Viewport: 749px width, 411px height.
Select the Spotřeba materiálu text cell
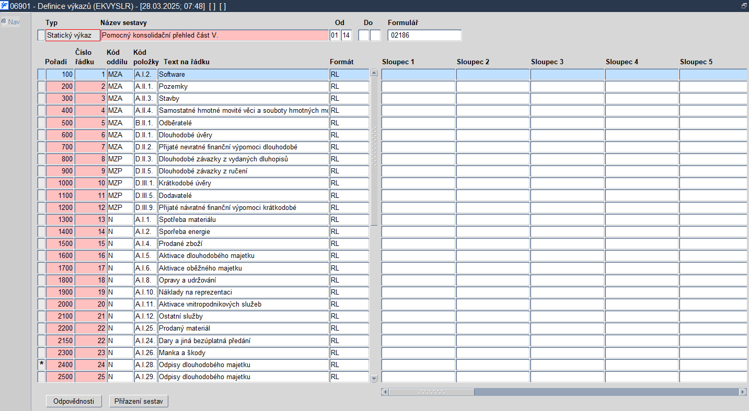(x=244, y=219)
